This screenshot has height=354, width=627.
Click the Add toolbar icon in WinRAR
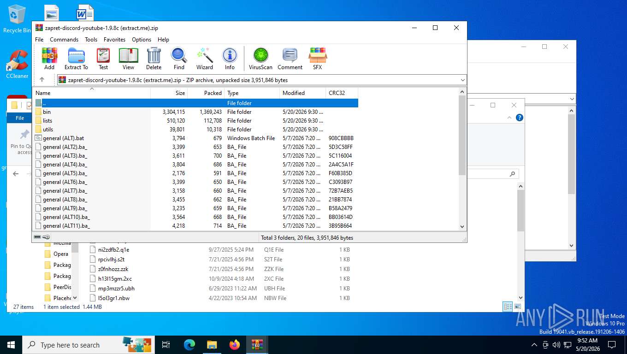click(49, 59)
